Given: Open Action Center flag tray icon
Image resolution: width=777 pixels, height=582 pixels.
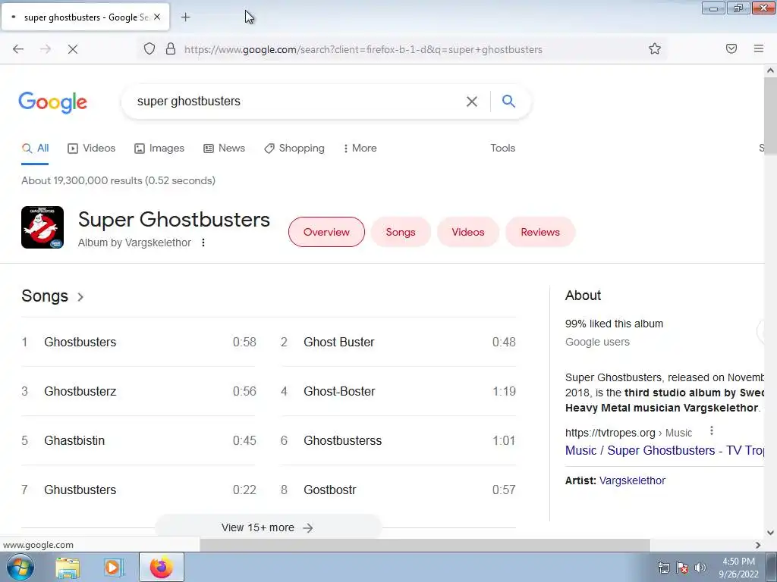Looking at the screenshot, I should (x=682, y=568).
